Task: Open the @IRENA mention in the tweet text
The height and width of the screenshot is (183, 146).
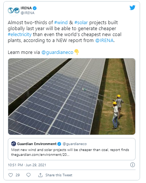Action: [x=104, y=41]
